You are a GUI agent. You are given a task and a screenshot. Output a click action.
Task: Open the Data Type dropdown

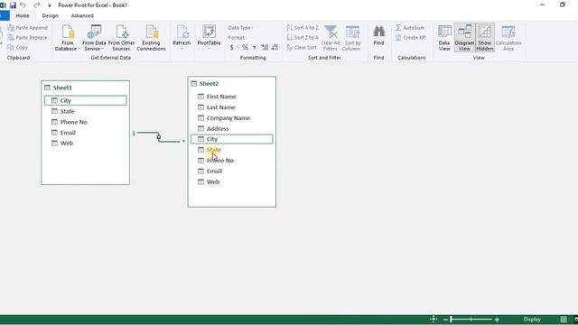[240, 28]
